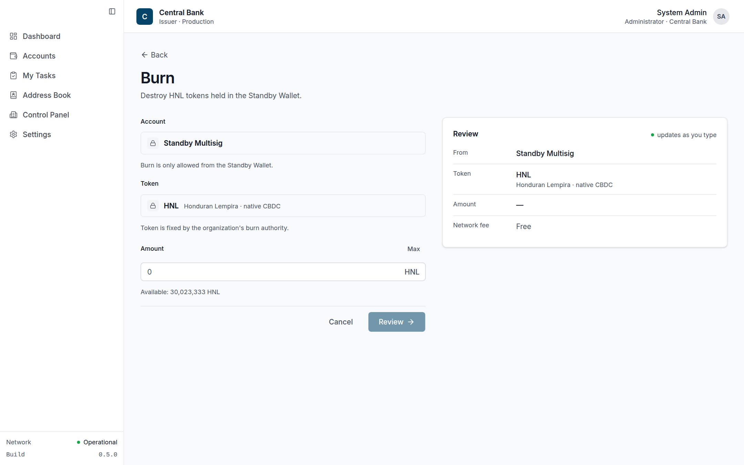The height and width of the screenshot is (465, 744).
Task: Click the locked Standby Multisig account field
Action: (283, 143)
